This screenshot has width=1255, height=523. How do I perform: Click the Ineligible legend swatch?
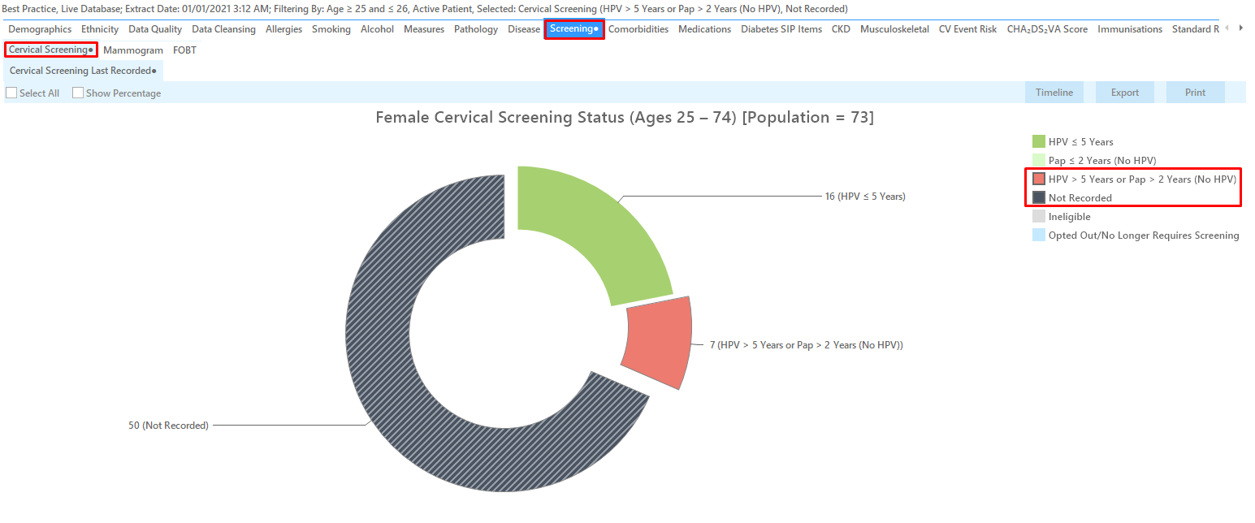pos(1039,217)
